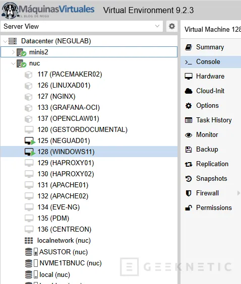The image size is (241, 284).
Task: Click VM icon for 134 EVE-NG
Action: tap(29, 207)
